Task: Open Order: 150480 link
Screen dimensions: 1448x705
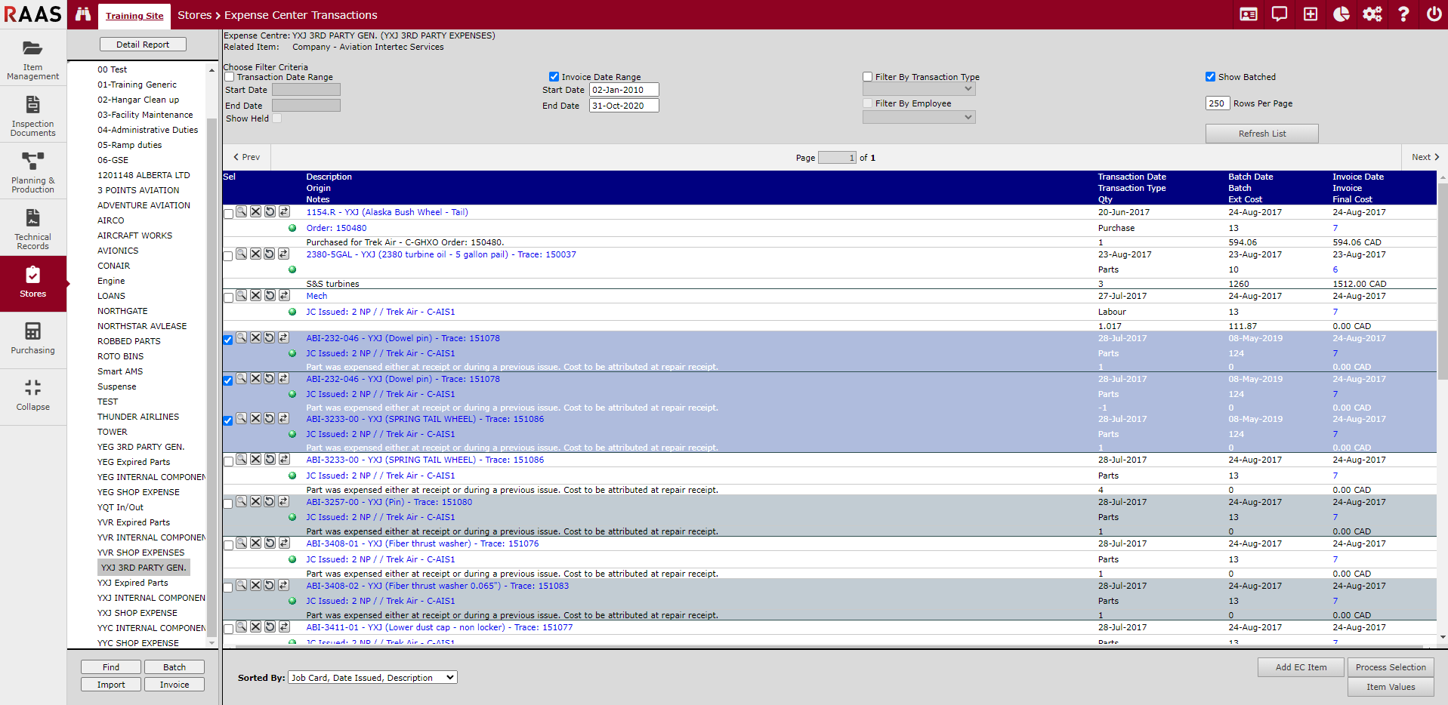Action: coord(336,228)
